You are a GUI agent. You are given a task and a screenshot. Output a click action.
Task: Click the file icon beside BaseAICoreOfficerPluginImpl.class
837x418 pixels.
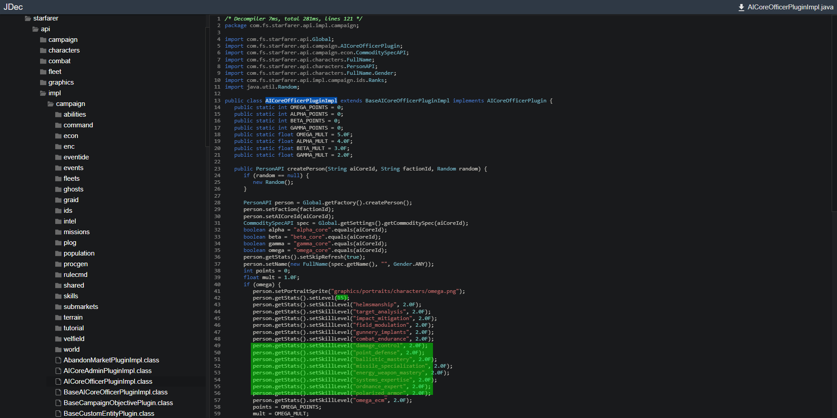click(58, 392)
